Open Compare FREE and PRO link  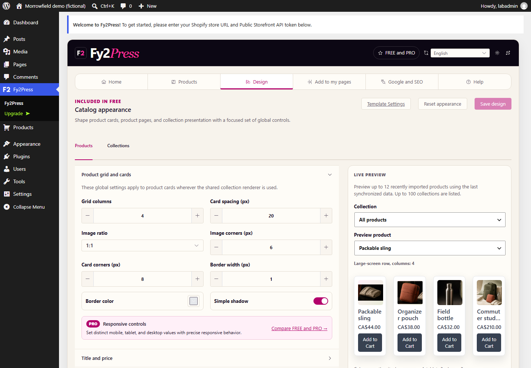pyautogui.click(x=299, y=328)
